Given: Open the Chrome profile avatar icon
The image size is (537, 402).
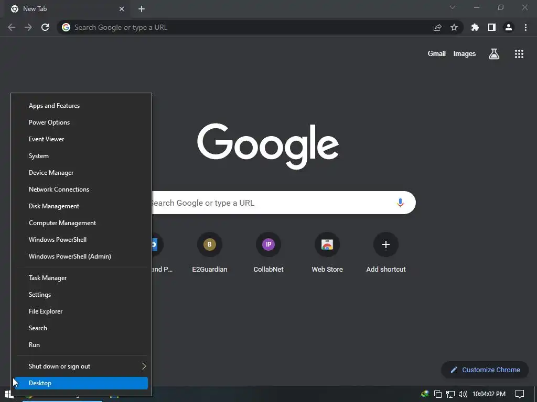Looking at the screenshot, I should tap(509, 27).
